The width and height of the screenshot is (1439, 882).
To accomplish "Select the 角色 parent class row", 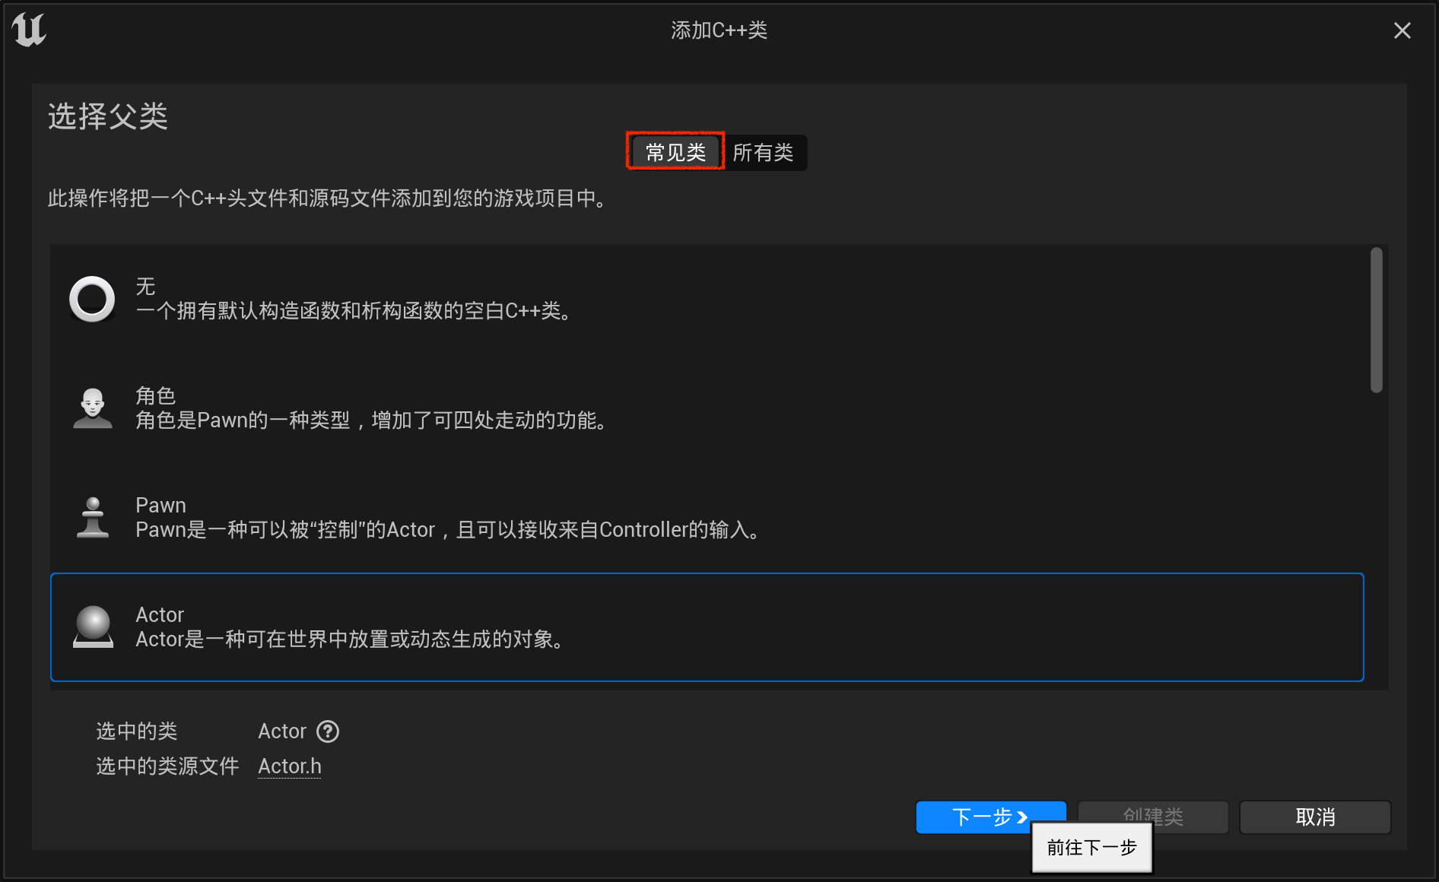I will (x=707, y=408).
